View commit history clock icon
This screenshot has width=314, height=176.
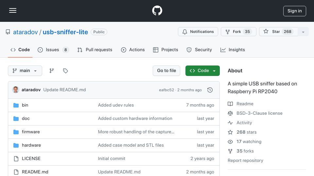pyautogui.click(x=210, y=90)
